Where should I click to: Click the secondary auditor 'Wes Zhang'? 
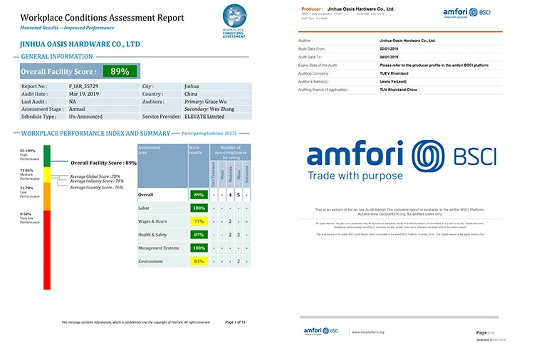[x=222, y=110]
